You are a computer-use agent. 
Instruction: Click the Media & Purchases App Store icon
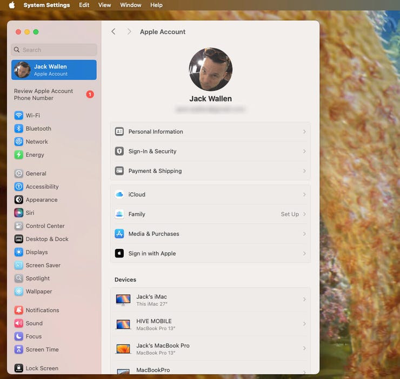click(119, 234)
